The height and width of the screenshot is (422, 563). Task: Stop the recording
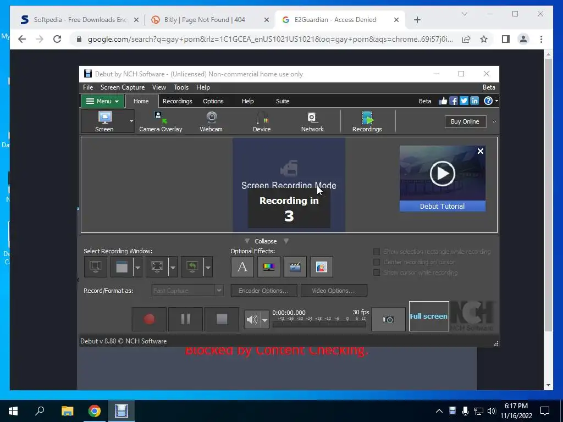[x=222, y=319]
